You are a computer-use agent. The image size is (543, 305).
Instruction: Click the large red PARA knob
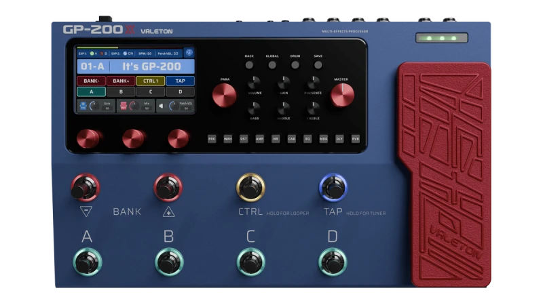225,95
